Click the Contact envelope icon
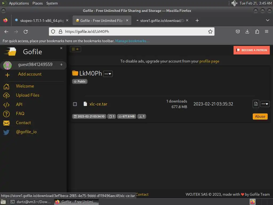 click(6, 123)
